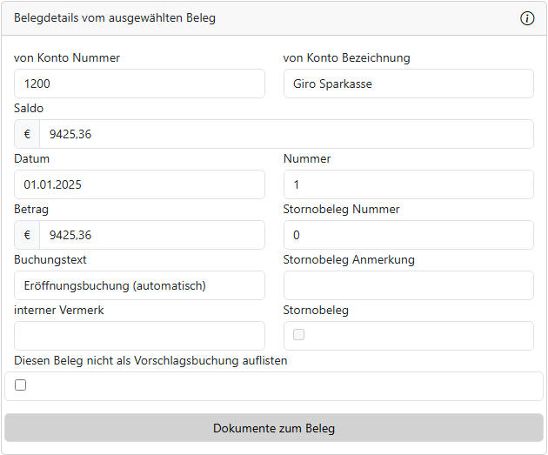Click the info icon in the header
548x455 pixels.
point(527,18)
